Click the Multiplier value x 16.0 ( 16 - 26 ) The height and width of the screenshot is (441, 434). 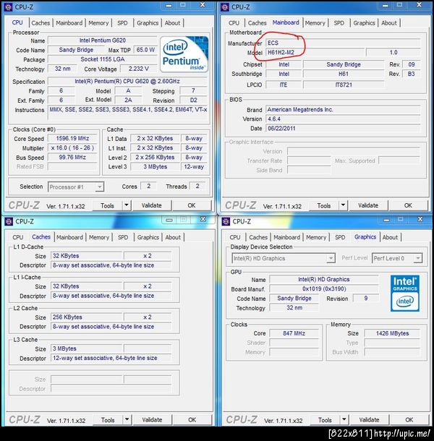[x=72, y=148]
